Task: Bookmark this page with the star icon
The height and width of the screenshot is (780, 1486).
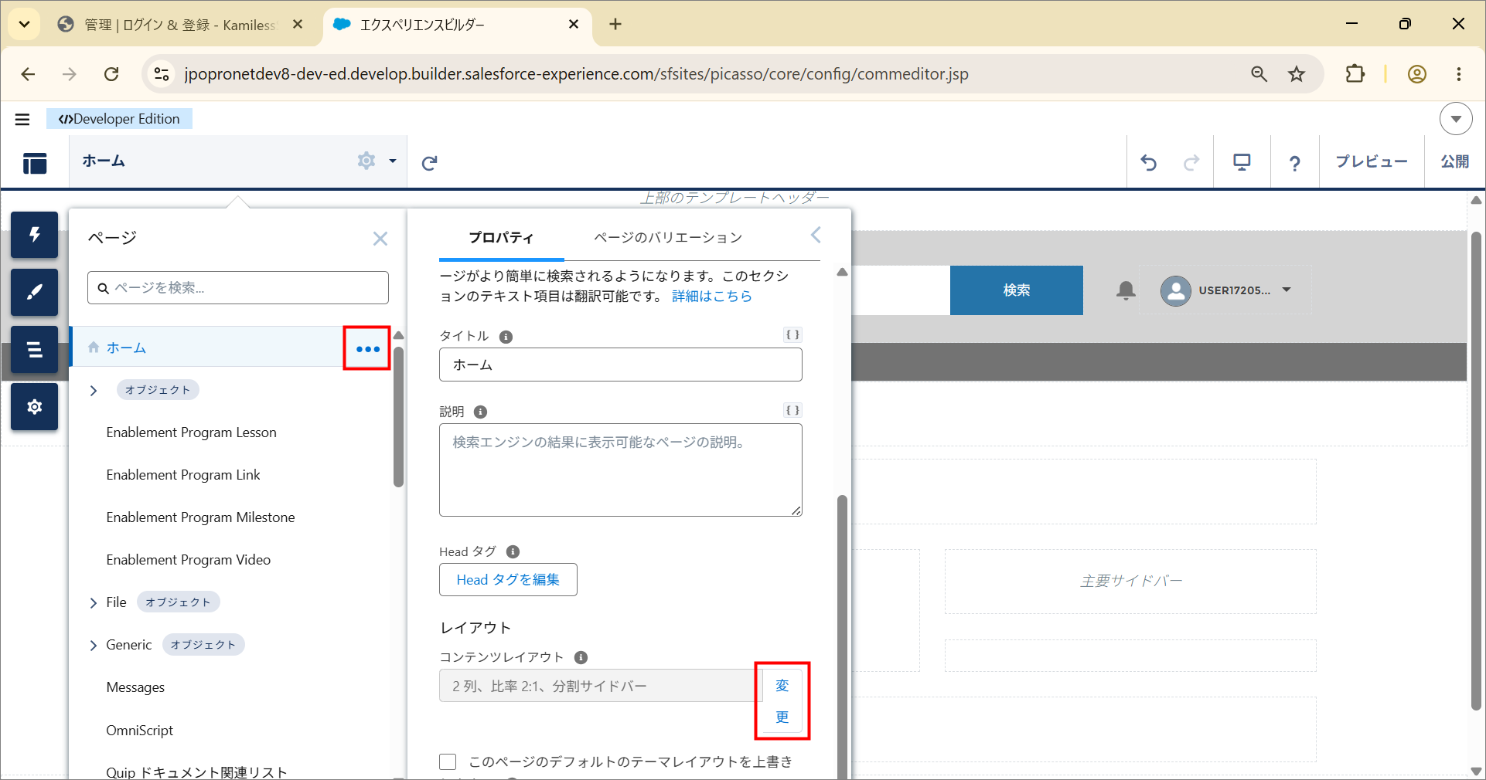Action: [x=1297, y=74]
